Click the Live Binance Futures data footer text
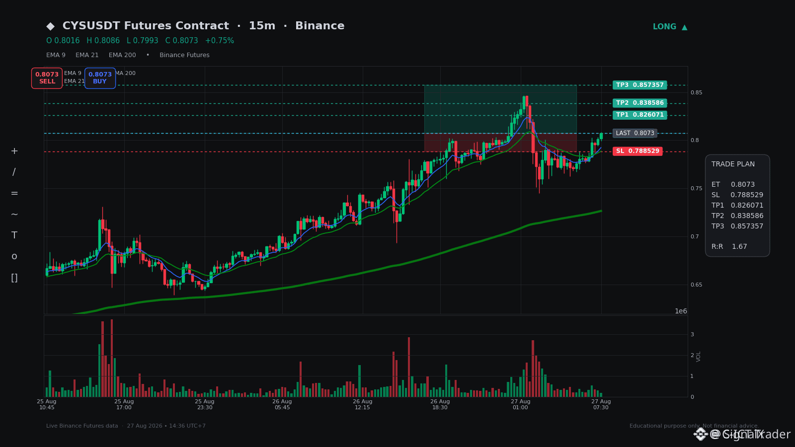Image resolution: width=795 pixels, height=447 pixels. pyautogui.click(x=82, y=426)
